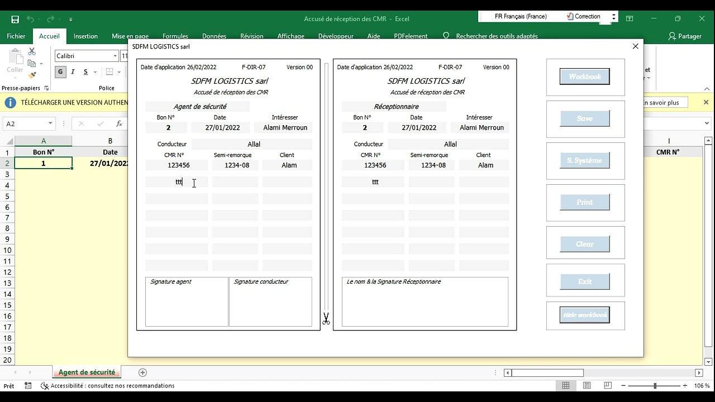Click the Clear button in the form
The width and height of the screenshot is (715, 402).
(x=585, y=244)
